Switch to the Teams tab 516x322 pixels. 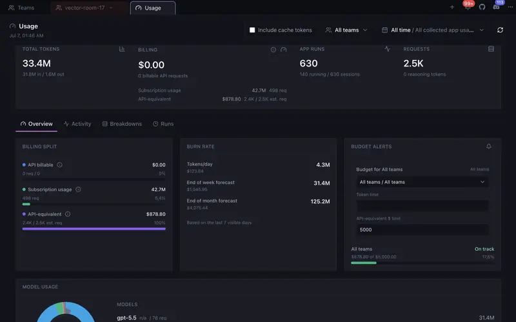click(x=21, y=8)
